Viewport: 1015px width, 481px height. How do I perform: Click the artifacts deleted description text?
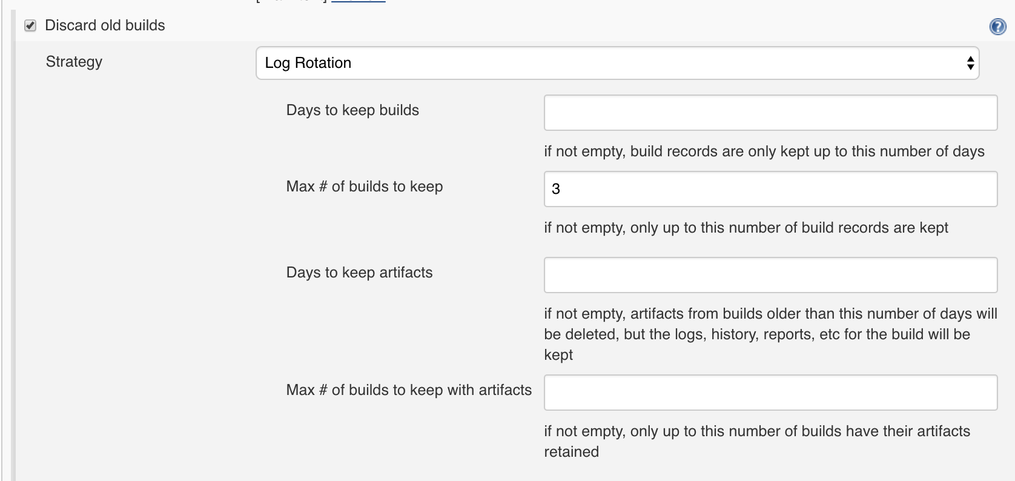click(x=770, y=334)
